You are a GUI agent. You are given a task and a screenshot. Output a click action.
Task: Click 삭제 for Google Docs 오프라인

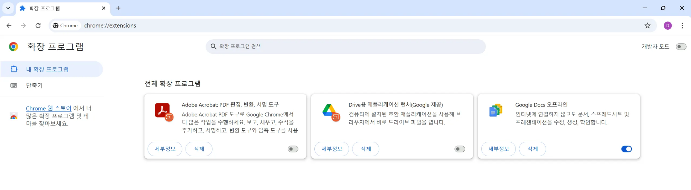click(533, 149)
